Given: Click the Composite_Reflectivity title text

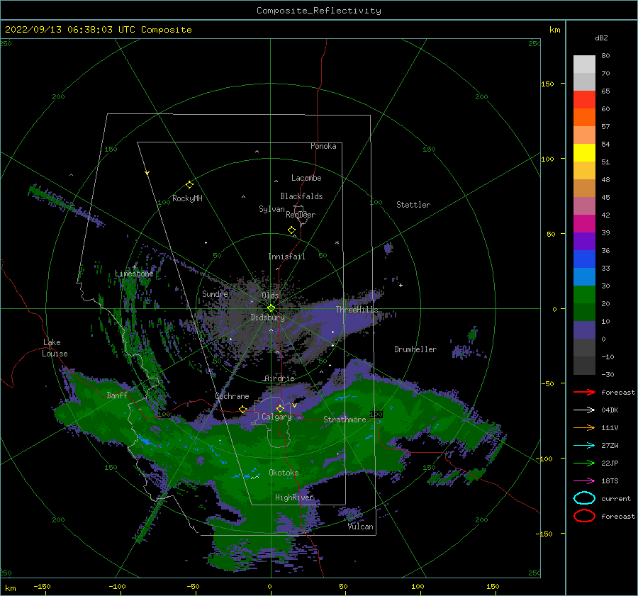Looking at the screenshot, I should 319,11.
